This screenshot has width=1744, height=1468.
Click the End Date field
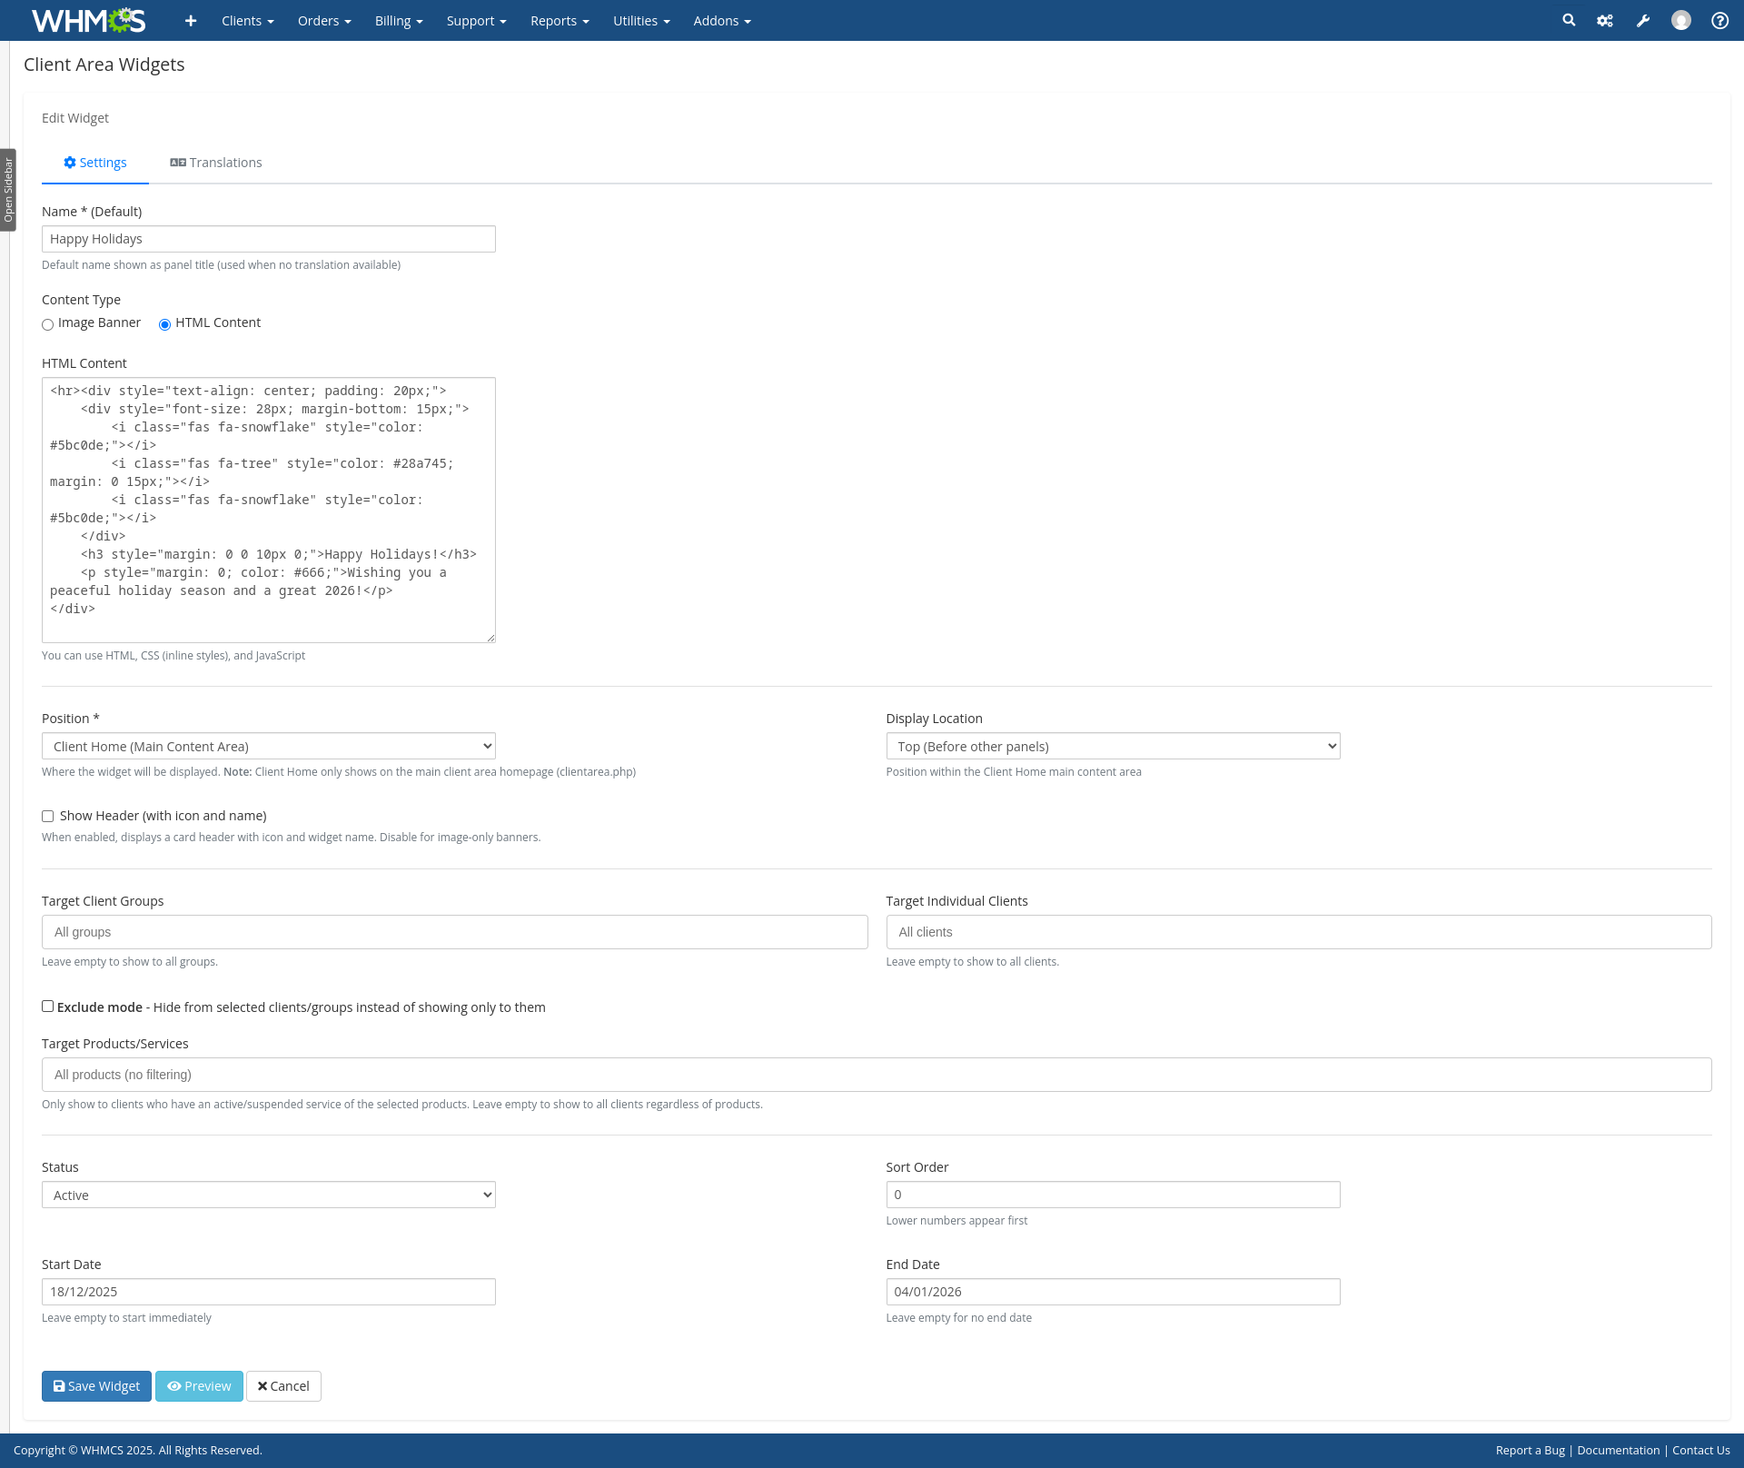[x=1113, y=1292]
